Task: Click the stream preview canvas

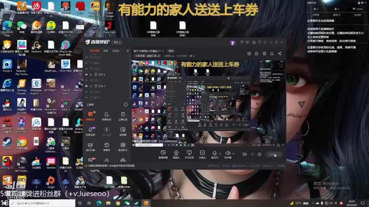Action: coord(208,103)
